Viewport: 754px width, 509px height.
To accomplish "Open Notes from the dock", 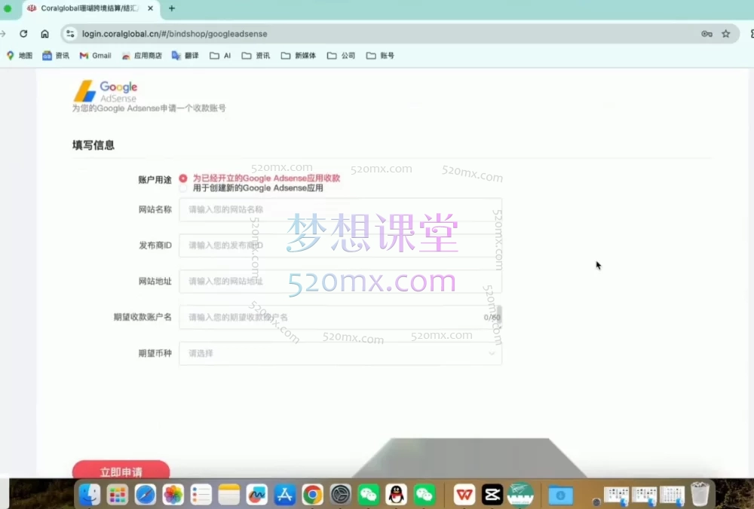I will pos(229,495).
